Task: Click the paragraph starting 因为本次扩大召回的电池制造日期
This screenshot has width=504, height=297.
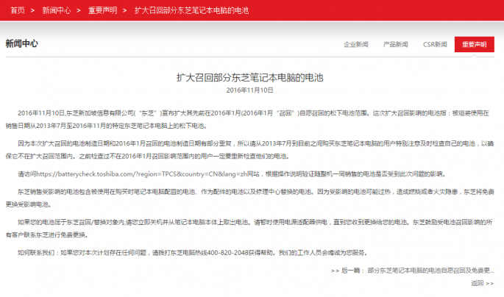Action: point(249,150)
